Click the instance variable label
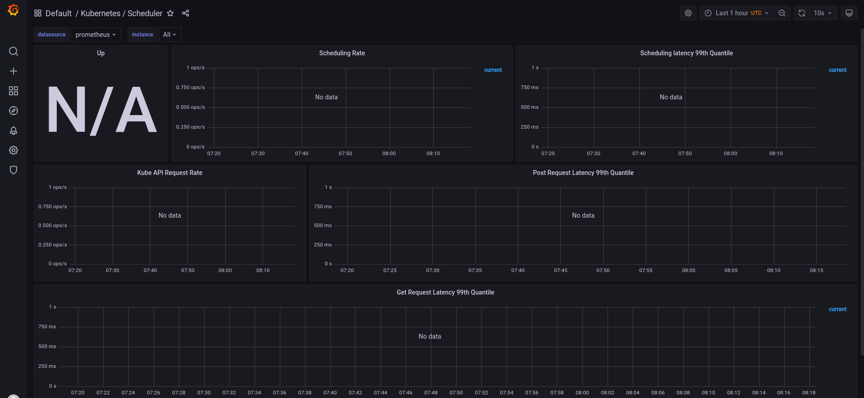Viewport: 864px width, 398px height. 142,35
